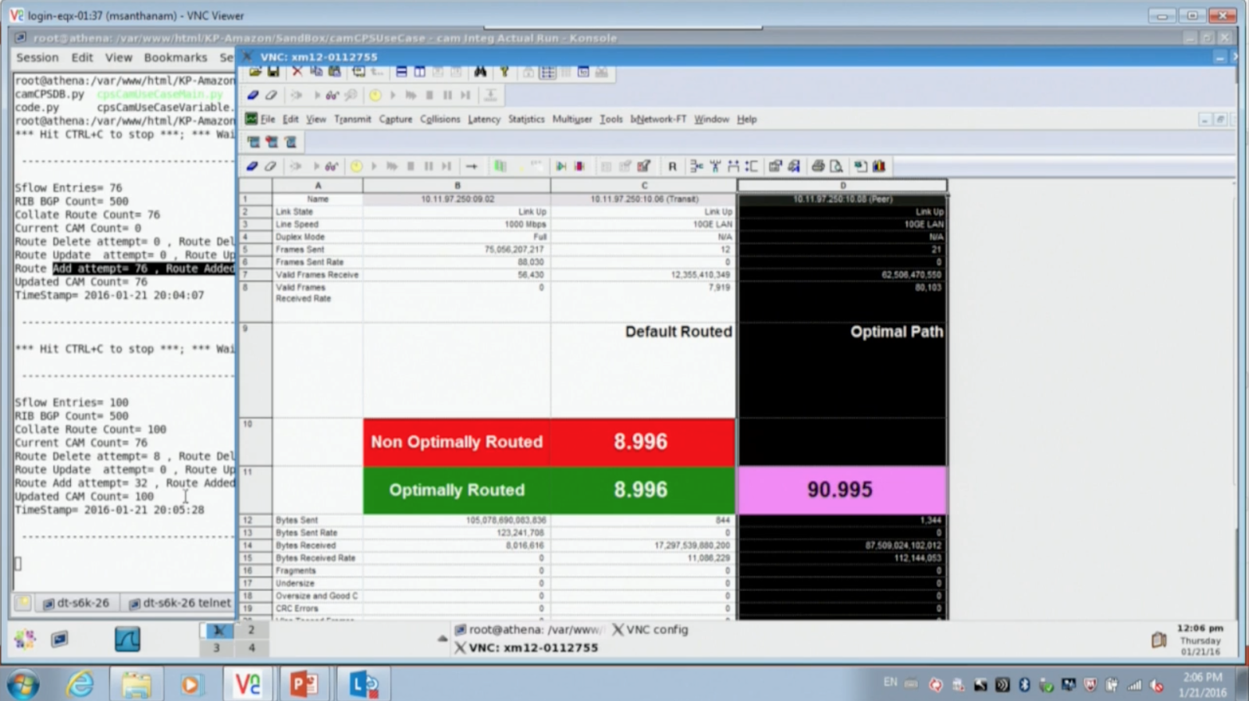The width and height of the screenshot is (1249, 701).
Task: Select column C header in statistics grid
Action: 644,186
